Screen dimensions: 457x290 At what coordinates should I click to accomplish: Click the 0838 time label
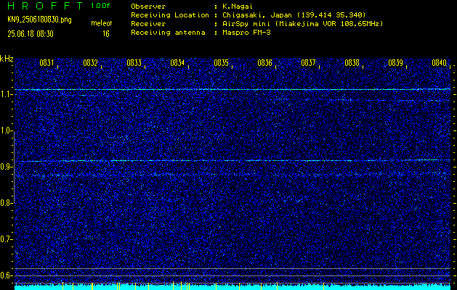point(352,63)
